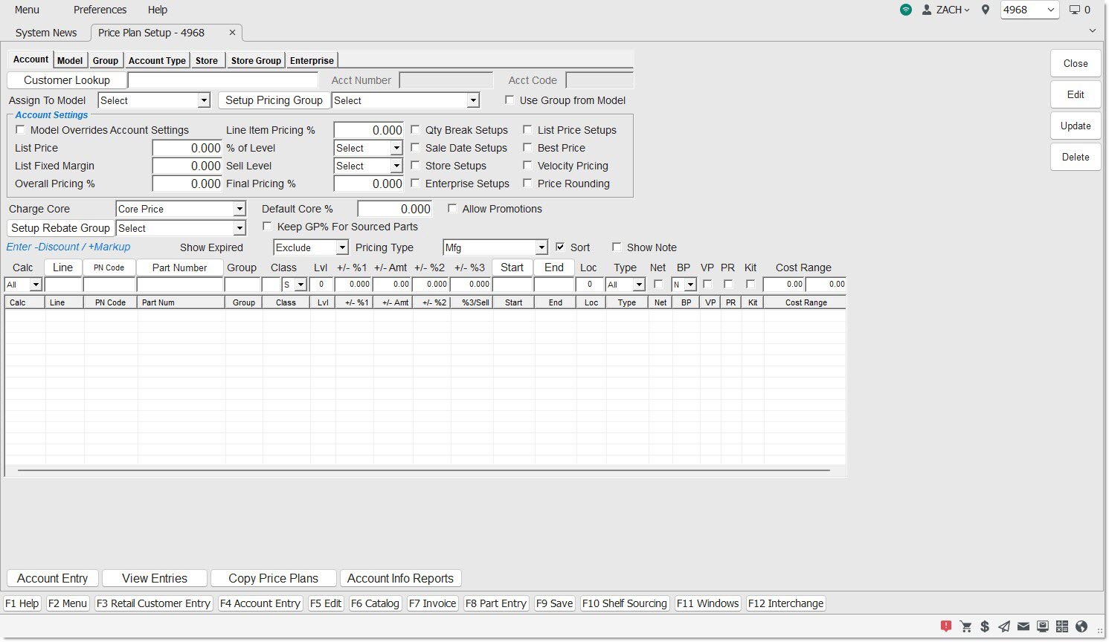The height and width of the screenshot is (642, 1109).
Task: Click the Copy Price Plans button
Action: point(273,578)
